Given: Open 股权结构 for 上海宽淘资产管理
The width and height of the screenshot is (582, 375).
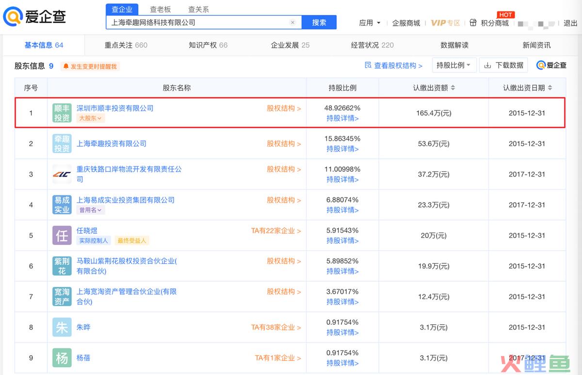Looking at the screenshot, I should (x=284, y=292).
